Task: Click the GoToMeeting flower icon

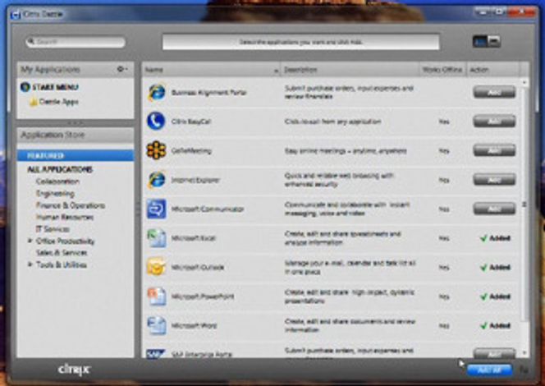Action: (x=156, y=150)
